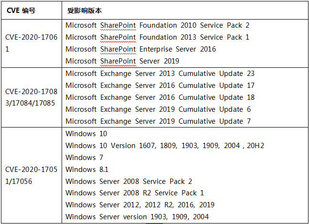Viewport: 309px width, 224px height.
Task: Click the CVE 编号 header cell
Action: pyautogui.click(x=32, y=10)
